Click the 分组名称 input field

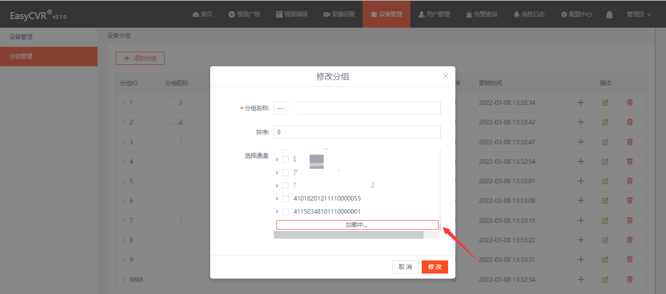(x=357, y=108)
